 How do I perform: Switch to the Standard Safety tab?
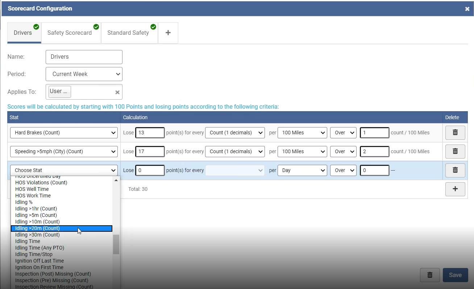coord(127,33)
